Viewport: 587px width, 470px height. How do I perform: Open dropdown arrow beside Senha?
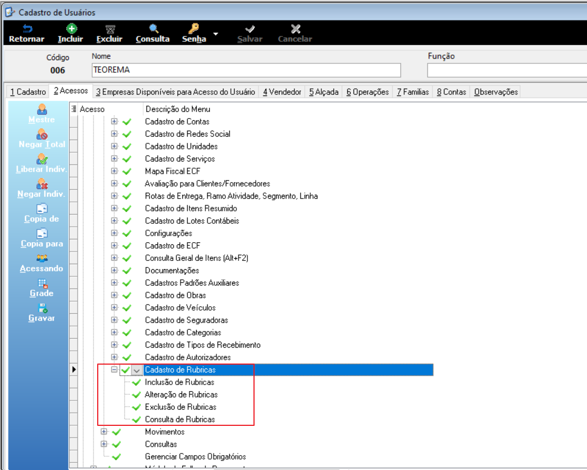[x=215, y=34]
